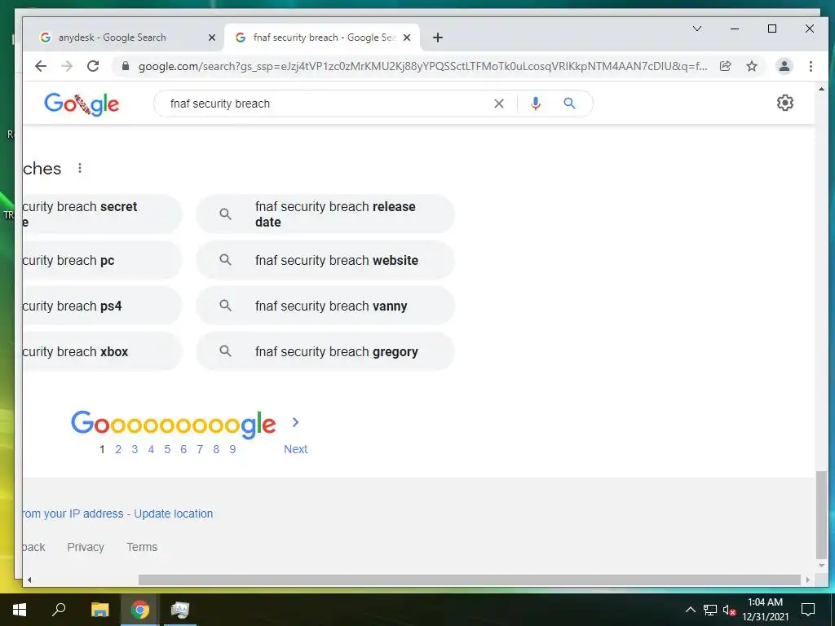835x626 pixels.
Task: Go to results page 3
Action: pyautogui.click(x=135, y=449)
